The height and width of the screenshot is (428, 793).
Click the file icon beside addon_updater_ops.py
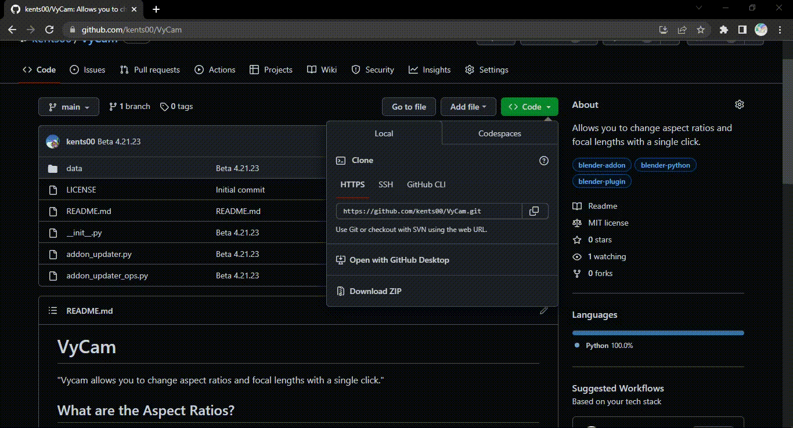(x=53, y=275)
